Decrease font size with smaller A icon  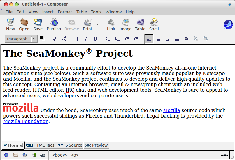point(55,39)
